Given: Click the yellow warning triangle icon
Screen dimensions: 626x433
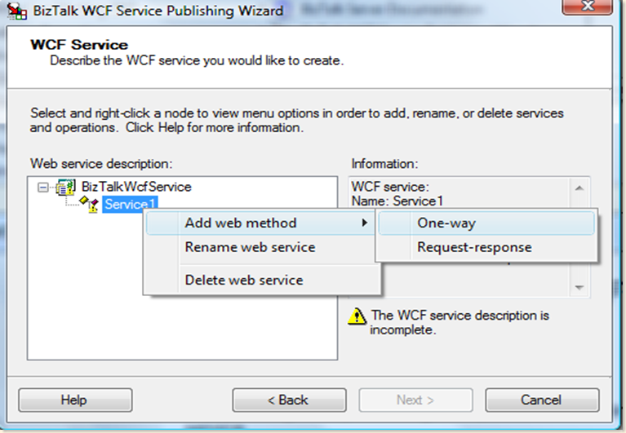Looking at the screenshot, I should tap(357, 316).
